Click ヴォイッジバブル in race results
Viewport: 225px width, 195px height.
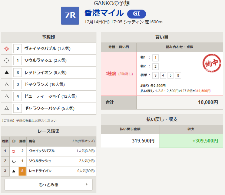point(42,151)
